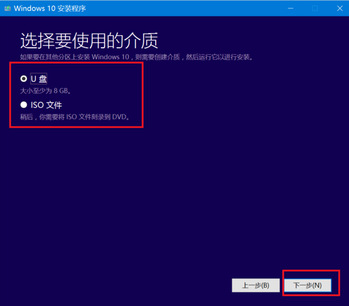Go back with the 上一步(B) button

click(256, 285)
